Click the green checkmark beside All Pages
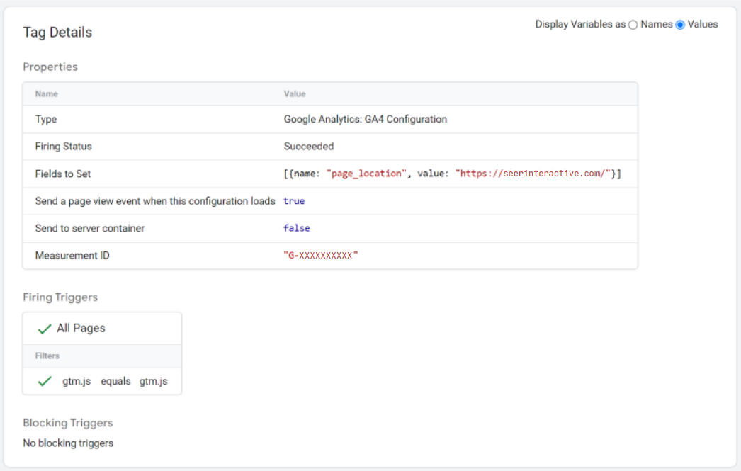This screenshot has height=471, width=741. (x=45, y=329)
